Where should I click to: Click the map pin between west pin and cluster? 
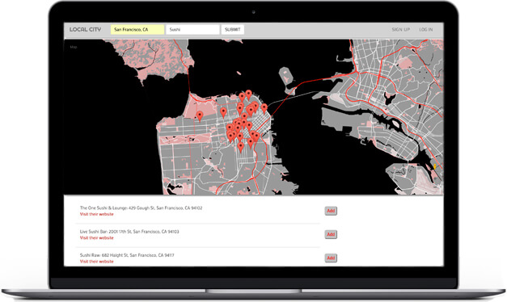(x=223, y=112)
